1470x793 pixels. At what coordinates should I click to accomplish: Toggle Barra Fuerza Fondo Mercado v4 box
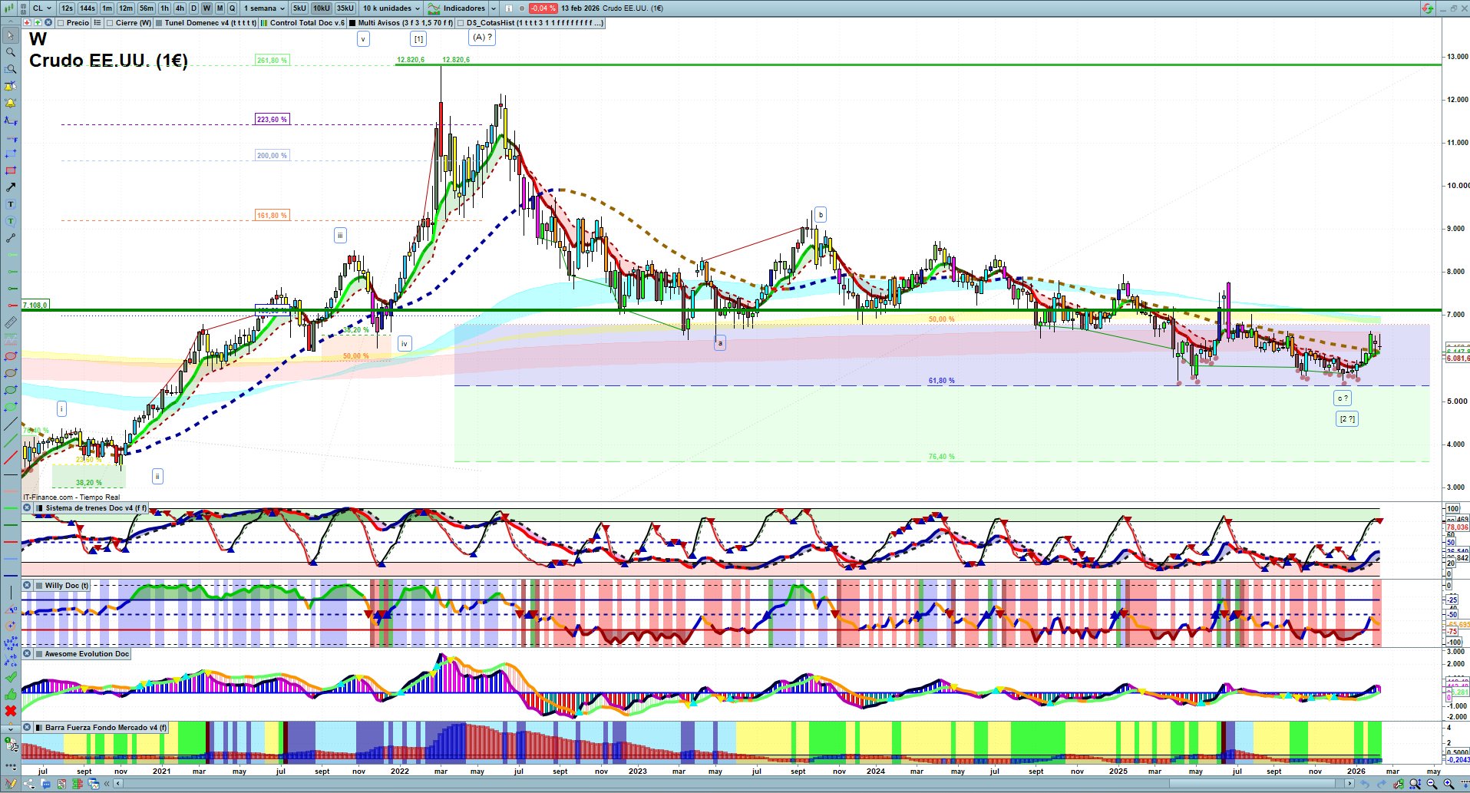pyautogui.click(x=39, y=728)
